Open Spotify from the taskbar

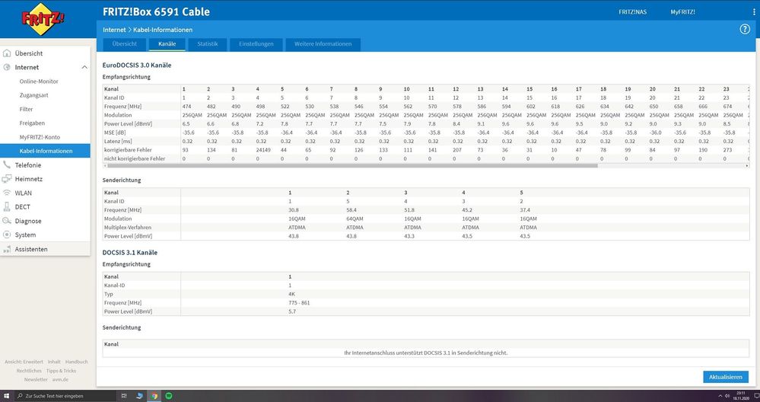pyautogui.click(x=169, y=396)
